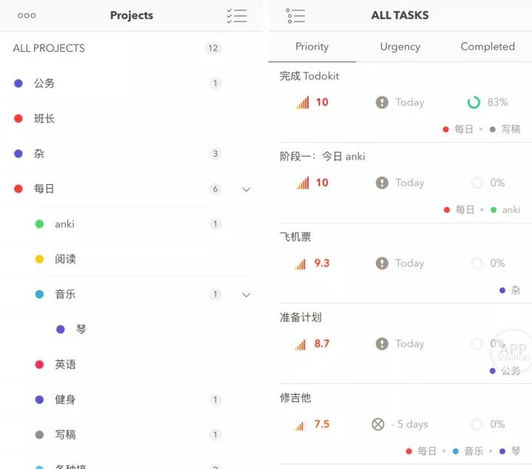Open the list icon beside ALL TASKS
This screenshot has width=532, height=469.
point(296,16)
